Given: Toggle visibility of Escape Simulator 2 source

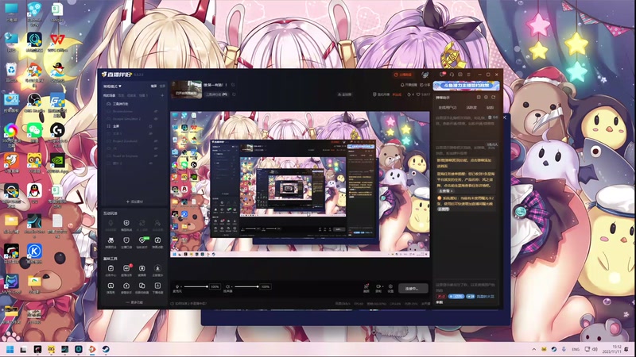Looking at the screenshot, I should (x=156, y=119).
